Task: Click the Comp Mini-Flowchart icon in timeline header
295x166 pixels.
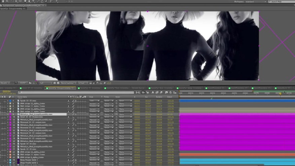Action: click(x=144, y=92)
